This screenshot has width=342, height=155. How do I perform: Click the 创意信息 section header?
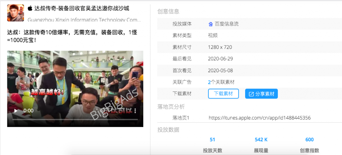pos(168,12)
